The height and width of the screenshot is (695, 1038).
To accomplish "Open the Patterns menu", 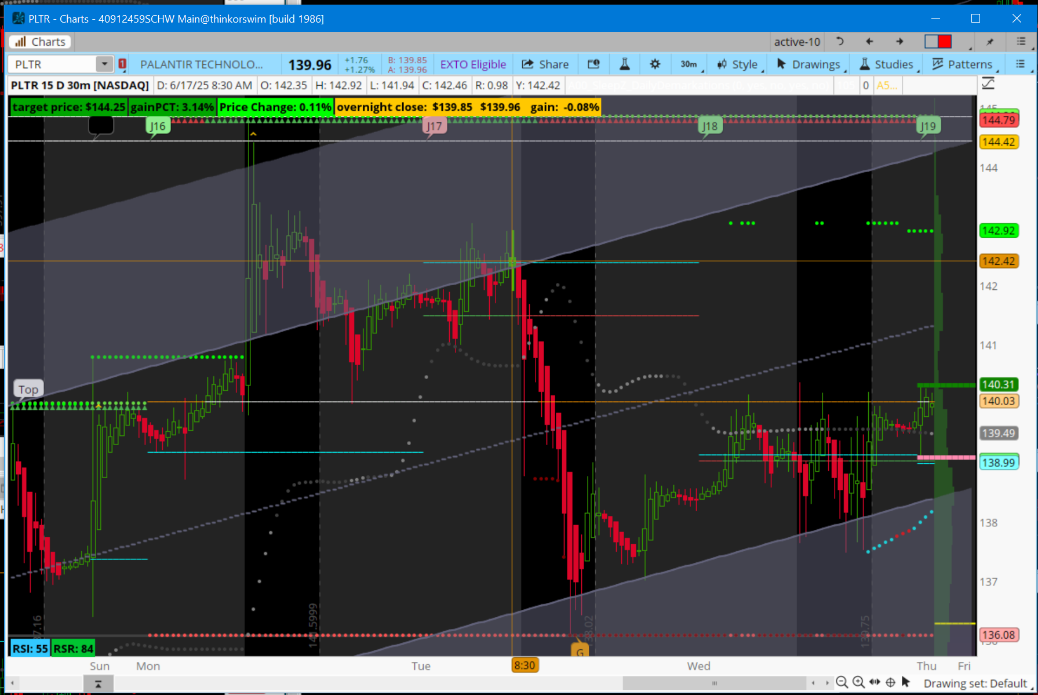I will click(963, 64).
